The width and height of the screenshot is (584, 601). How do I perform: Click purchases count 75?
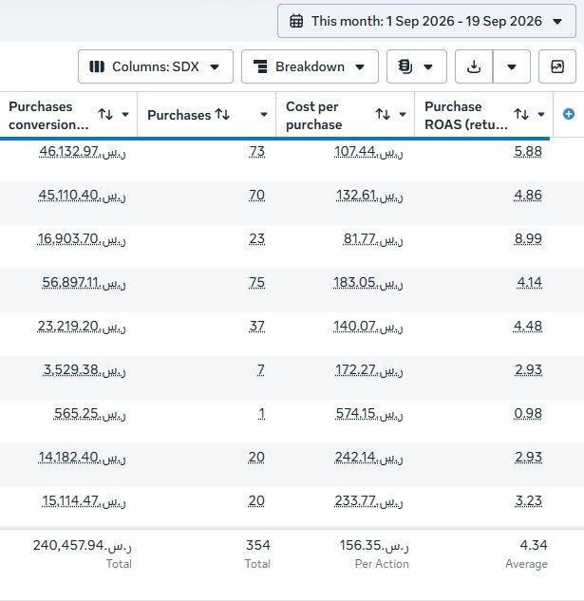tap(257, 283)
